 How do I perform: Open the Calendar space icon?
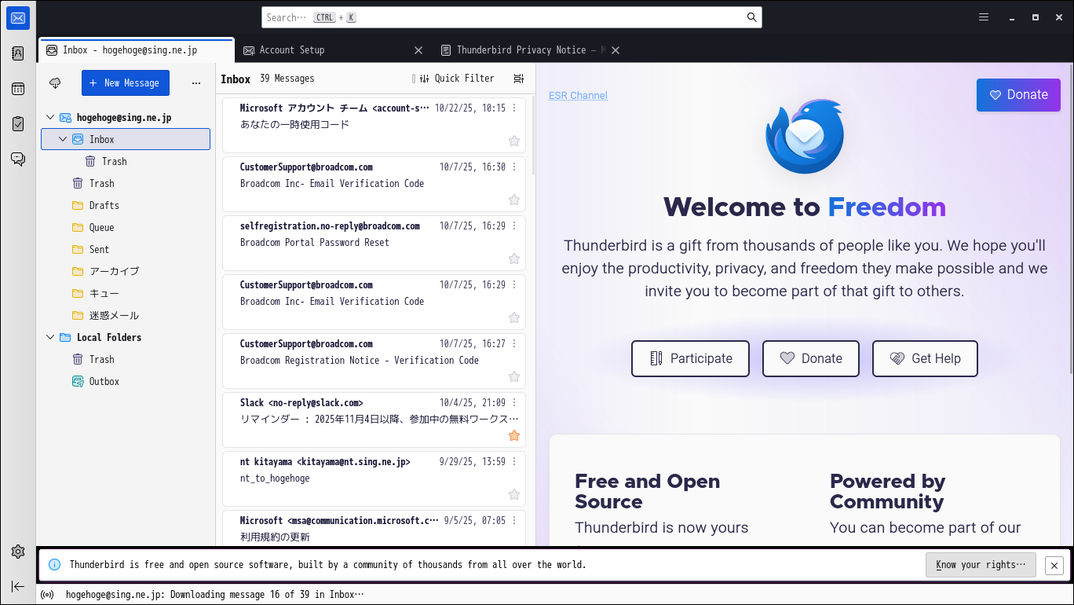[x=18, y=89]
